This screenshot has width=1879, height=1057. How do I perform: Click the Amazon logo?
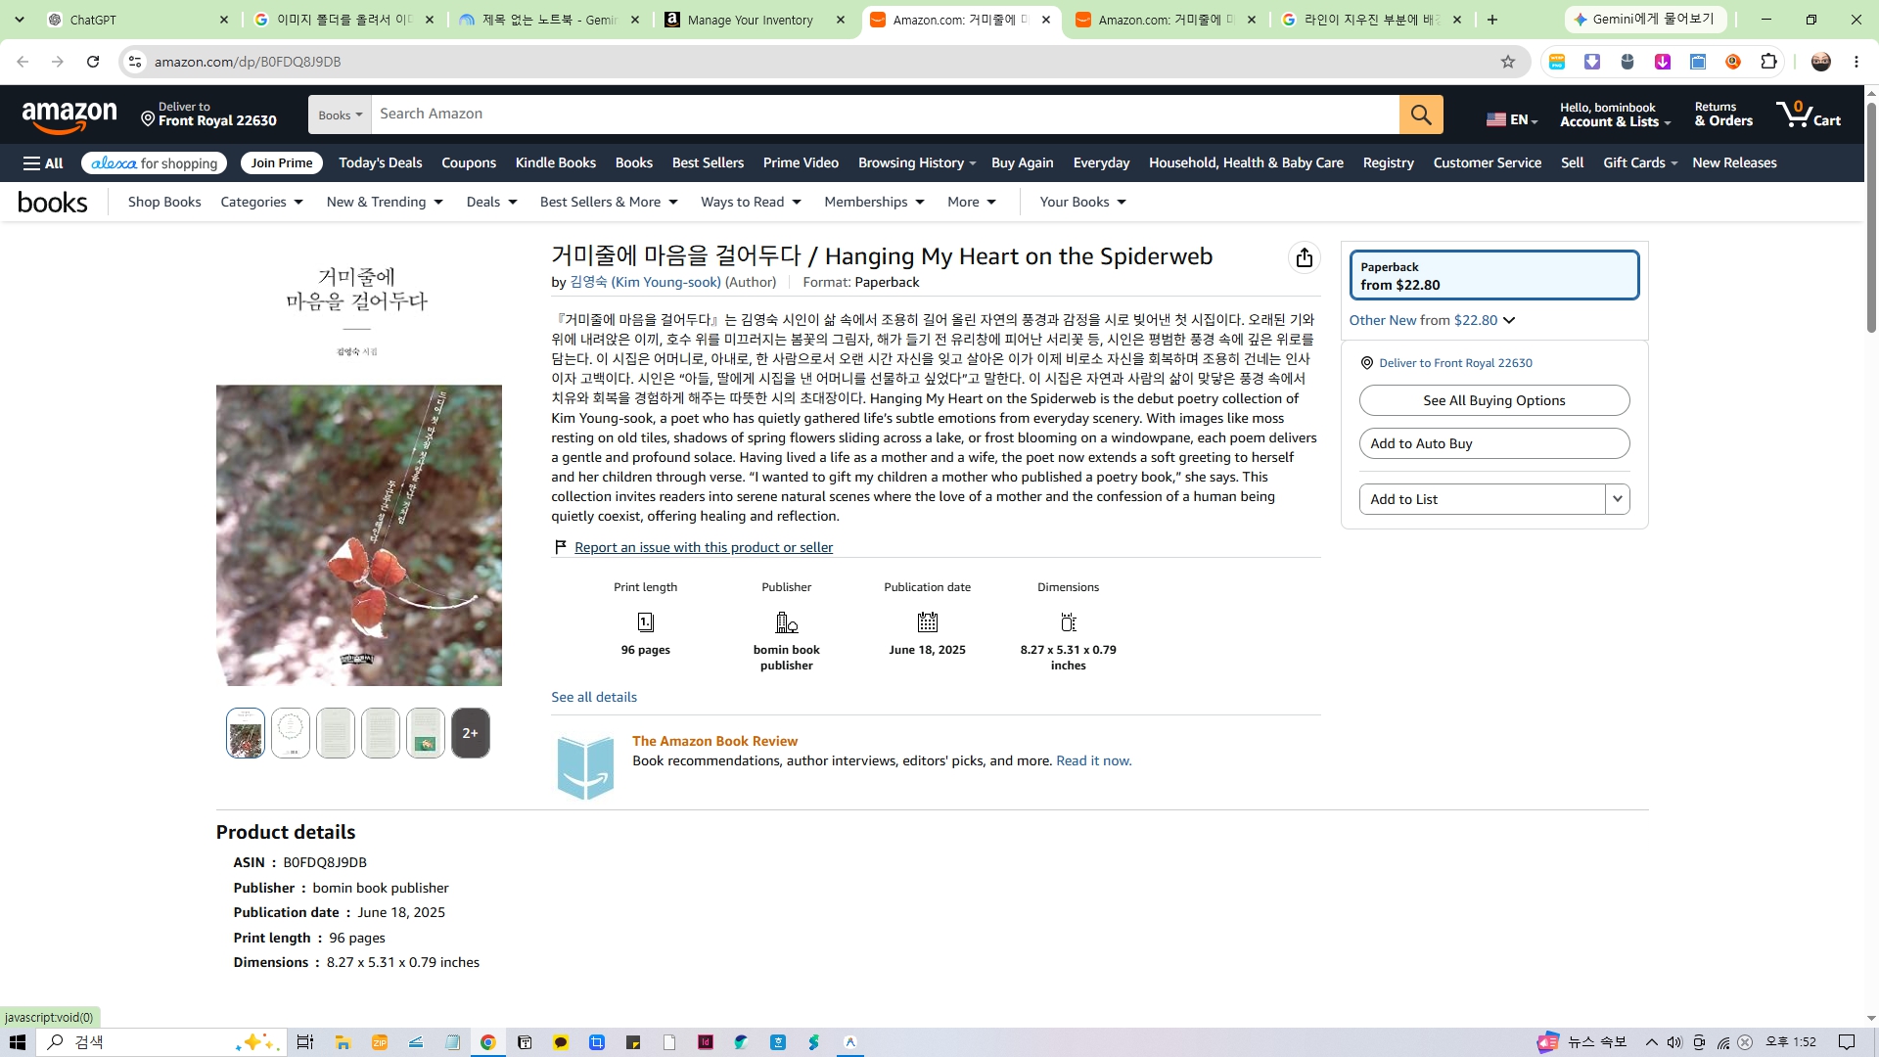[69, 116]
